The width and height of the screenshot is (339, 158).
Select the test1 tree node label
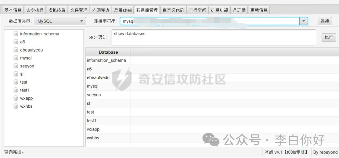25,90
